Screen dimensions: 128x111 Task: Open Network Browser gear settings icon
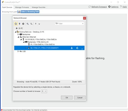pos(23,24)
